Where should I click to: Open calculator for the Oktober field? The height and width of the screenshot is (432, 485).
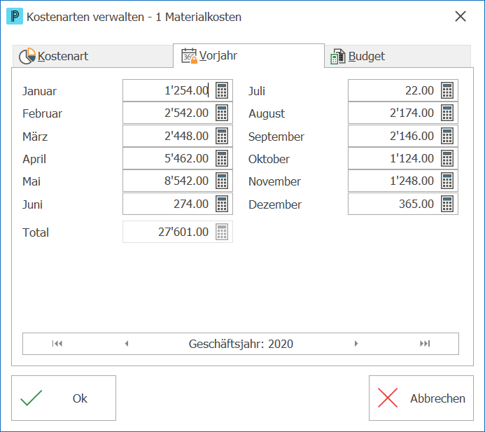point(447,158)
